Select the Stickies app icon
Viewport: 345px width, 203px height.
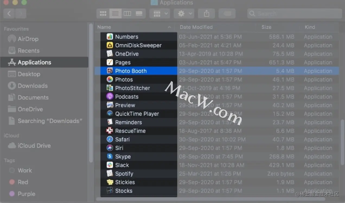point(110,182)
